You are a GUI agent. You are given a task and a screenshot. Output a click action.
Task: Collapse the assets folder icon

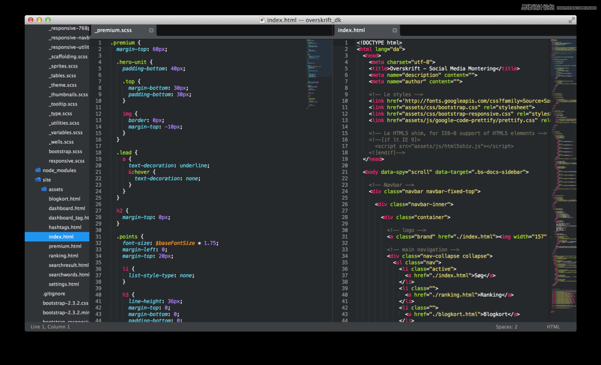(x=44, y=189)
